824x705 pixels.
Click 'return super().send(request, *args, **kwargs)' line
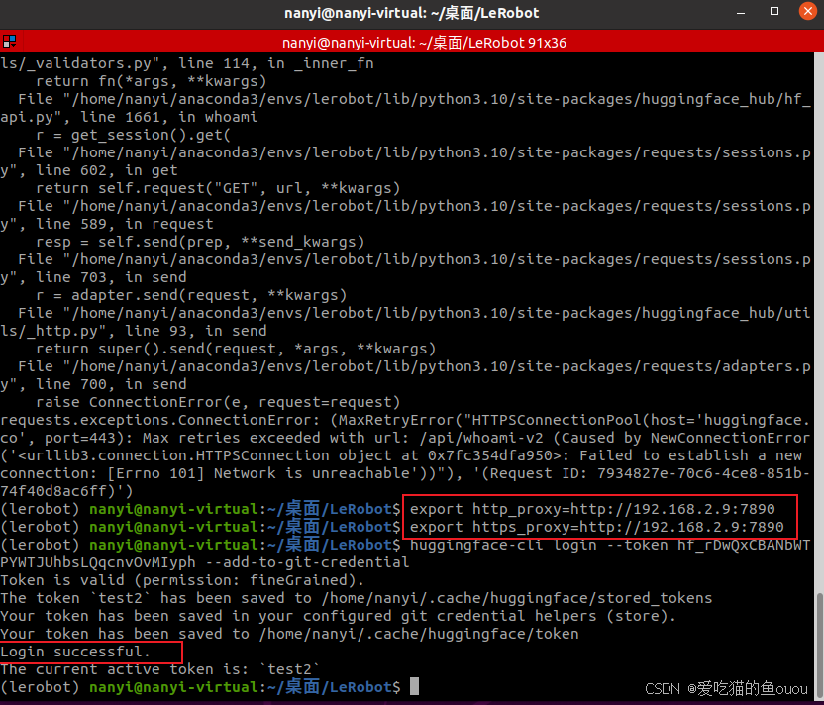(236, 349)
